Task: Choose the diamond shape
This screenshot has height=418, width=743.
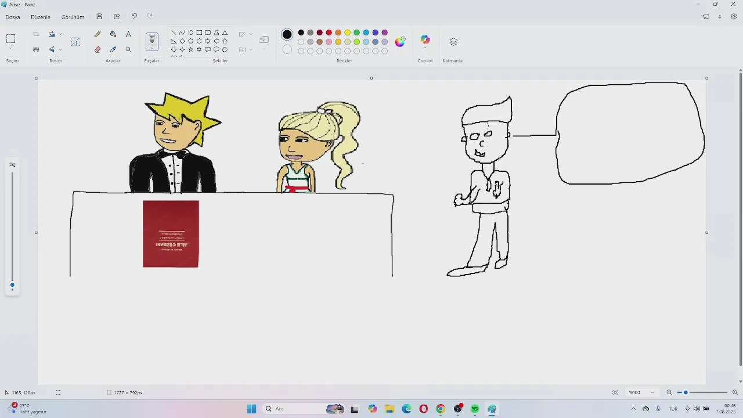Action: pyautogui.click(x=182, y=41)
